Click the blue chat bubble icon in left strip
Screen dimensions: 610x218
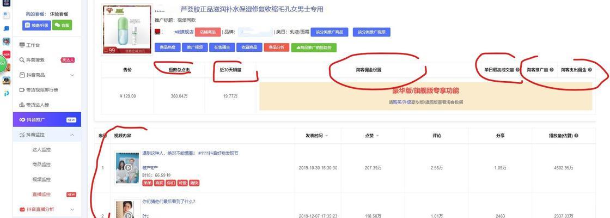(6, 28)
